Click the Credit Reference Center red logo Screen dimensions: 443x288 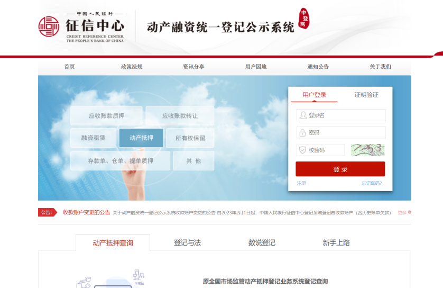pos(49,27)
